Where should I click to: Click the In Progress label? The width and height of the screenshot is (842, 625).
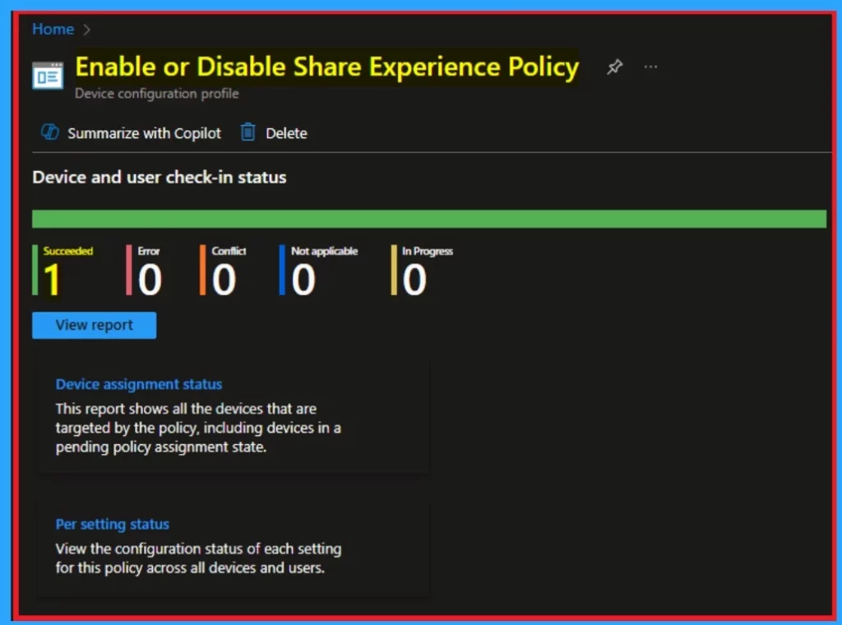(x=428, y=251)
